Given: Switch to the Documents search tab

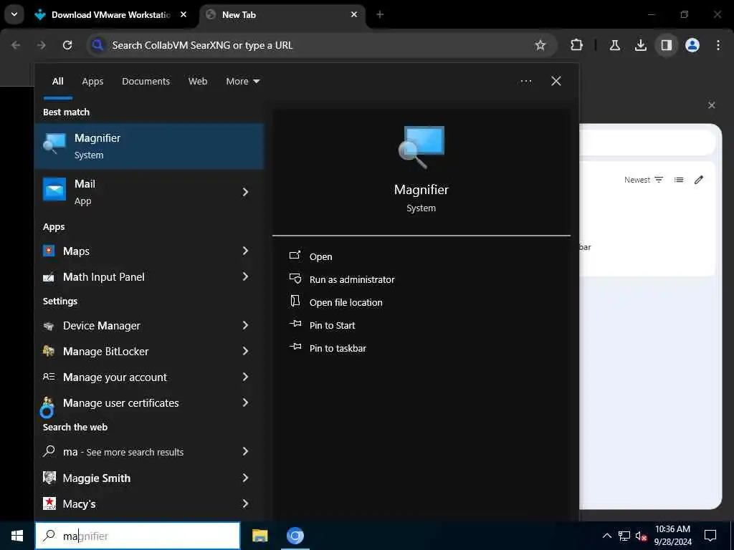Looking at the screenshot, I should (146, 82).
